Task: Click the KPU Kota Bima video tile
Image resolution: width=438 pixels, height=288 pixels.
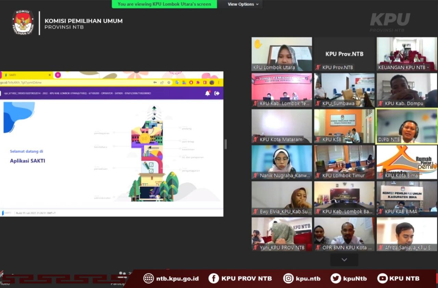Action: 407,162
